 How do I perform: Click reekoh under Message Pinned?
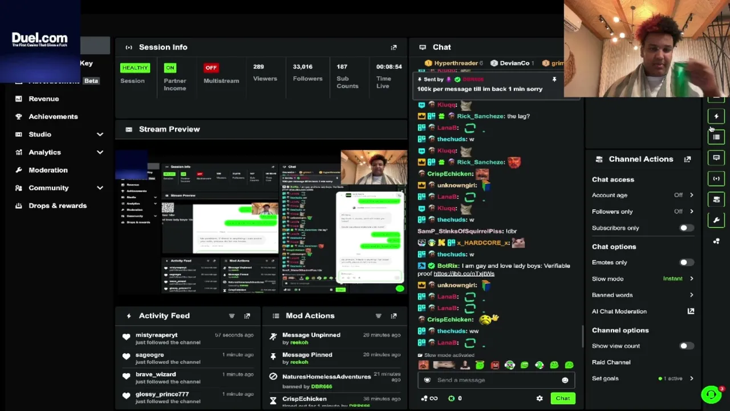[299, 362]
